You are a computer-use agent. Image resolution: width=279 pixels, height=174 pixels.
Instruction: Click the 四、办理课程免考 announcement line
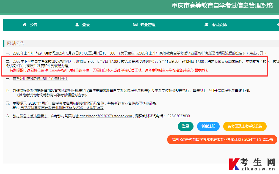(x=128, y=91)
